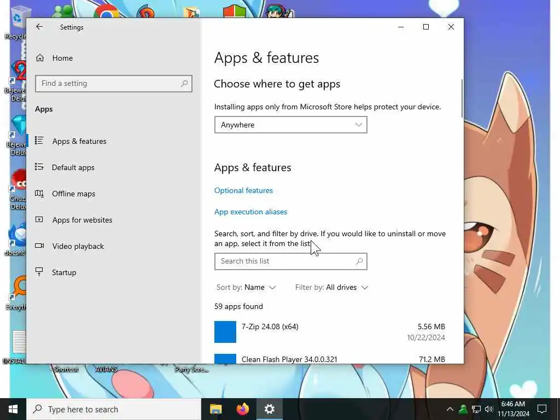
Task: Click the magnifier in Find a setting
Action: tap(184, 84)
